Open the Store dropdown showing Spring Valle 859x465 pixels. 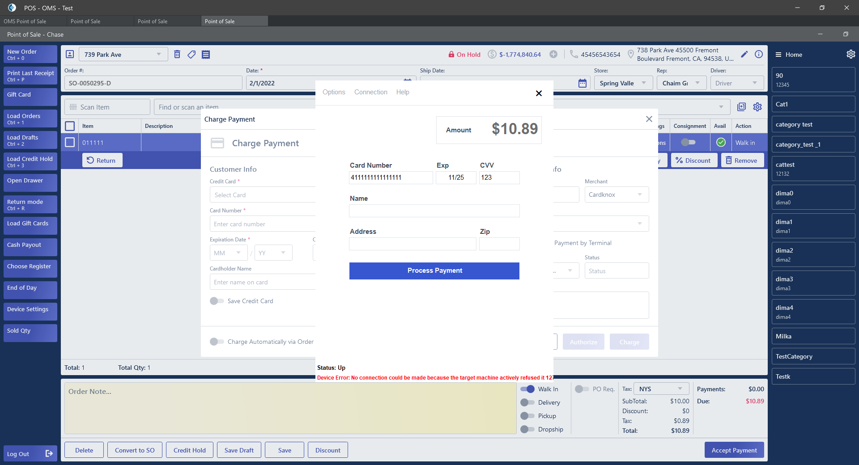(623, 83)
